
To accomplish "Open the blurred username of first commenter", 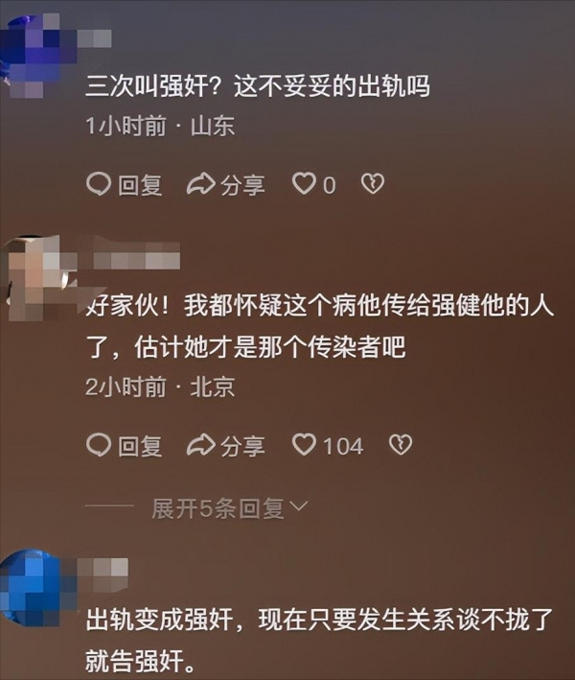I will tap(95, 38).
